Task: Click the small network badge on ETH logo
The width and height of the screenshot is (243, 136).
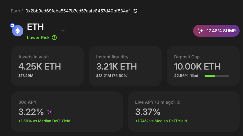Action: tap(12, 25)
